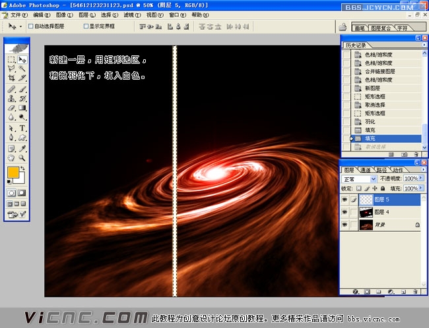Screen dimensions: 429x328
Task: Switch to 通道 tab
Action: pos(366,170)
